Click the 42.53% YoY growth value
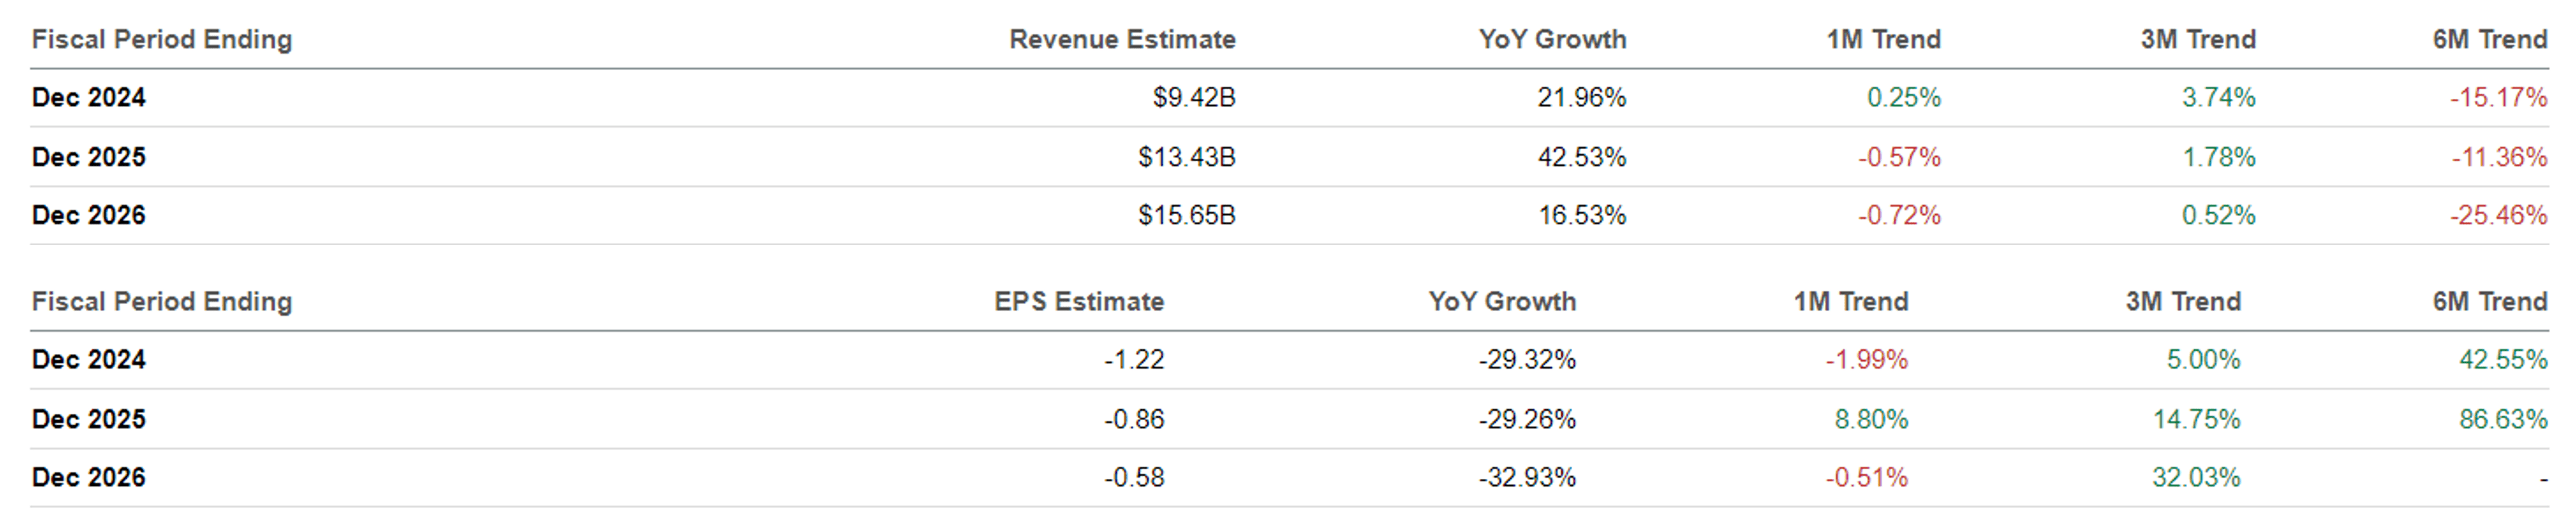2576x512 pixels. [x=1581, y=157]
